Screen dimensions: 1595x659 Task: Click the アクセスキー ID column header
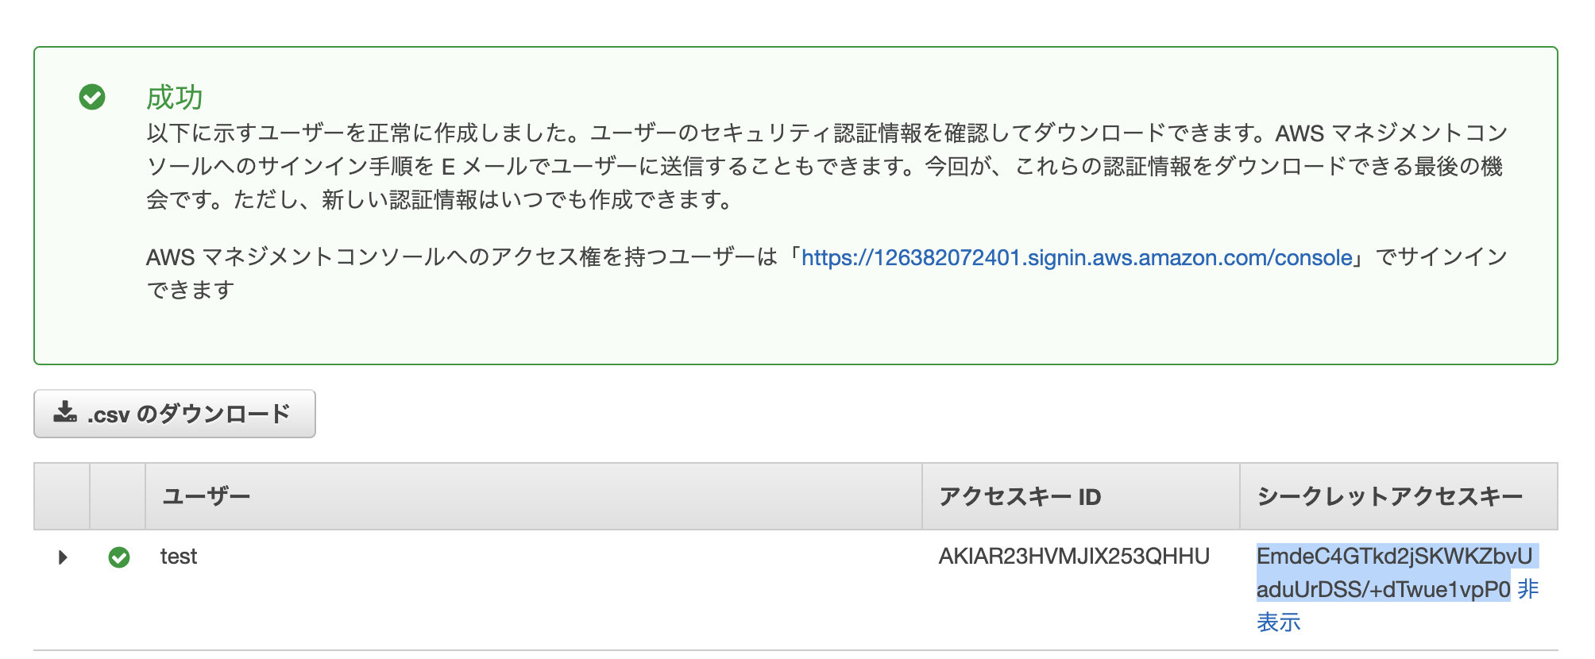(1020, 497)
